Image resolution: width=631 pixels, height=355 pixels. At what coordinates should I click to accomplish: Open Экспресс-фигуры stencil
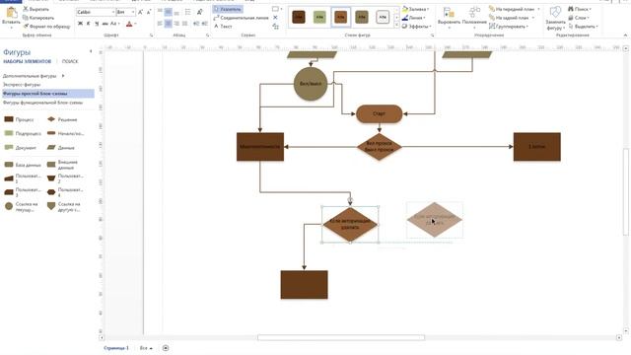[22, 85]
